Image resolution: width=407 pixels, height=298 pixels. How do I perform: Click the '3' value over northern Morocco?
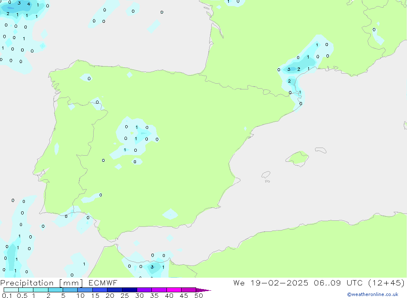click(152, 267)
